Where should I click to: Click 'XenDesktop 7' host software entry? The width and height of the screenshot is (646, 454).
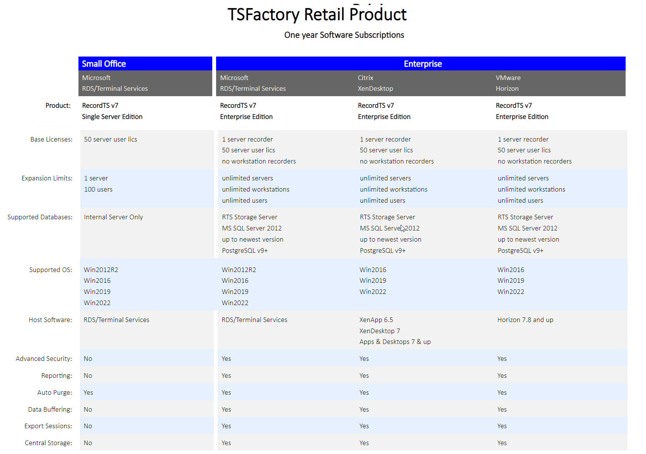(380, 331)
